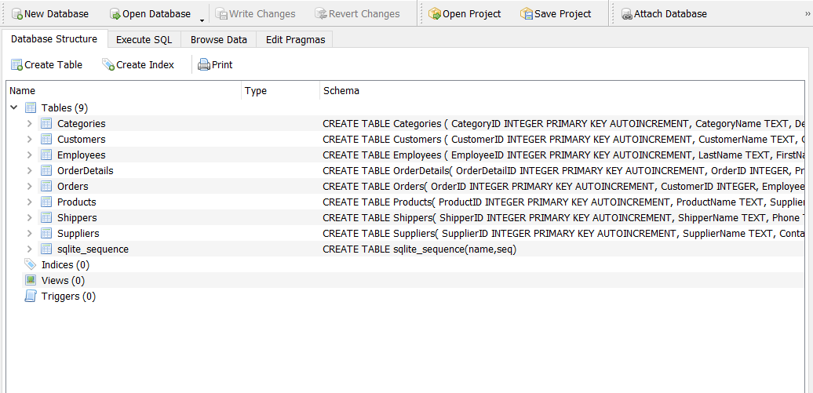Expand the Categories table node
Image resolution: width=813 pixels, height=393 pixels.
coord(30,123)
